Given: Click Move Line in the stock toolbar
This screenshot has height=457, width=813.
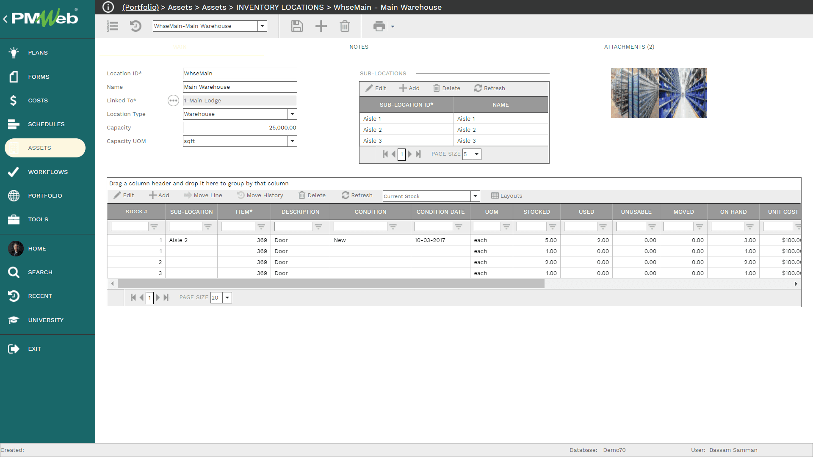Looking at the screenshot, I should (203, 195).
